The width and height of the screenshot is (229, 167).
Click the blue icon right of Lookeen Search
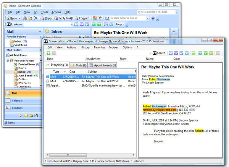[x=171, y=53]
